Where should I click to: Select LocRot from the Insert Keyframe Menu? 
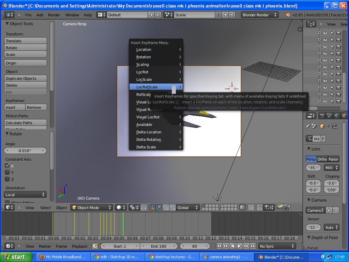[x=143, y=72]
